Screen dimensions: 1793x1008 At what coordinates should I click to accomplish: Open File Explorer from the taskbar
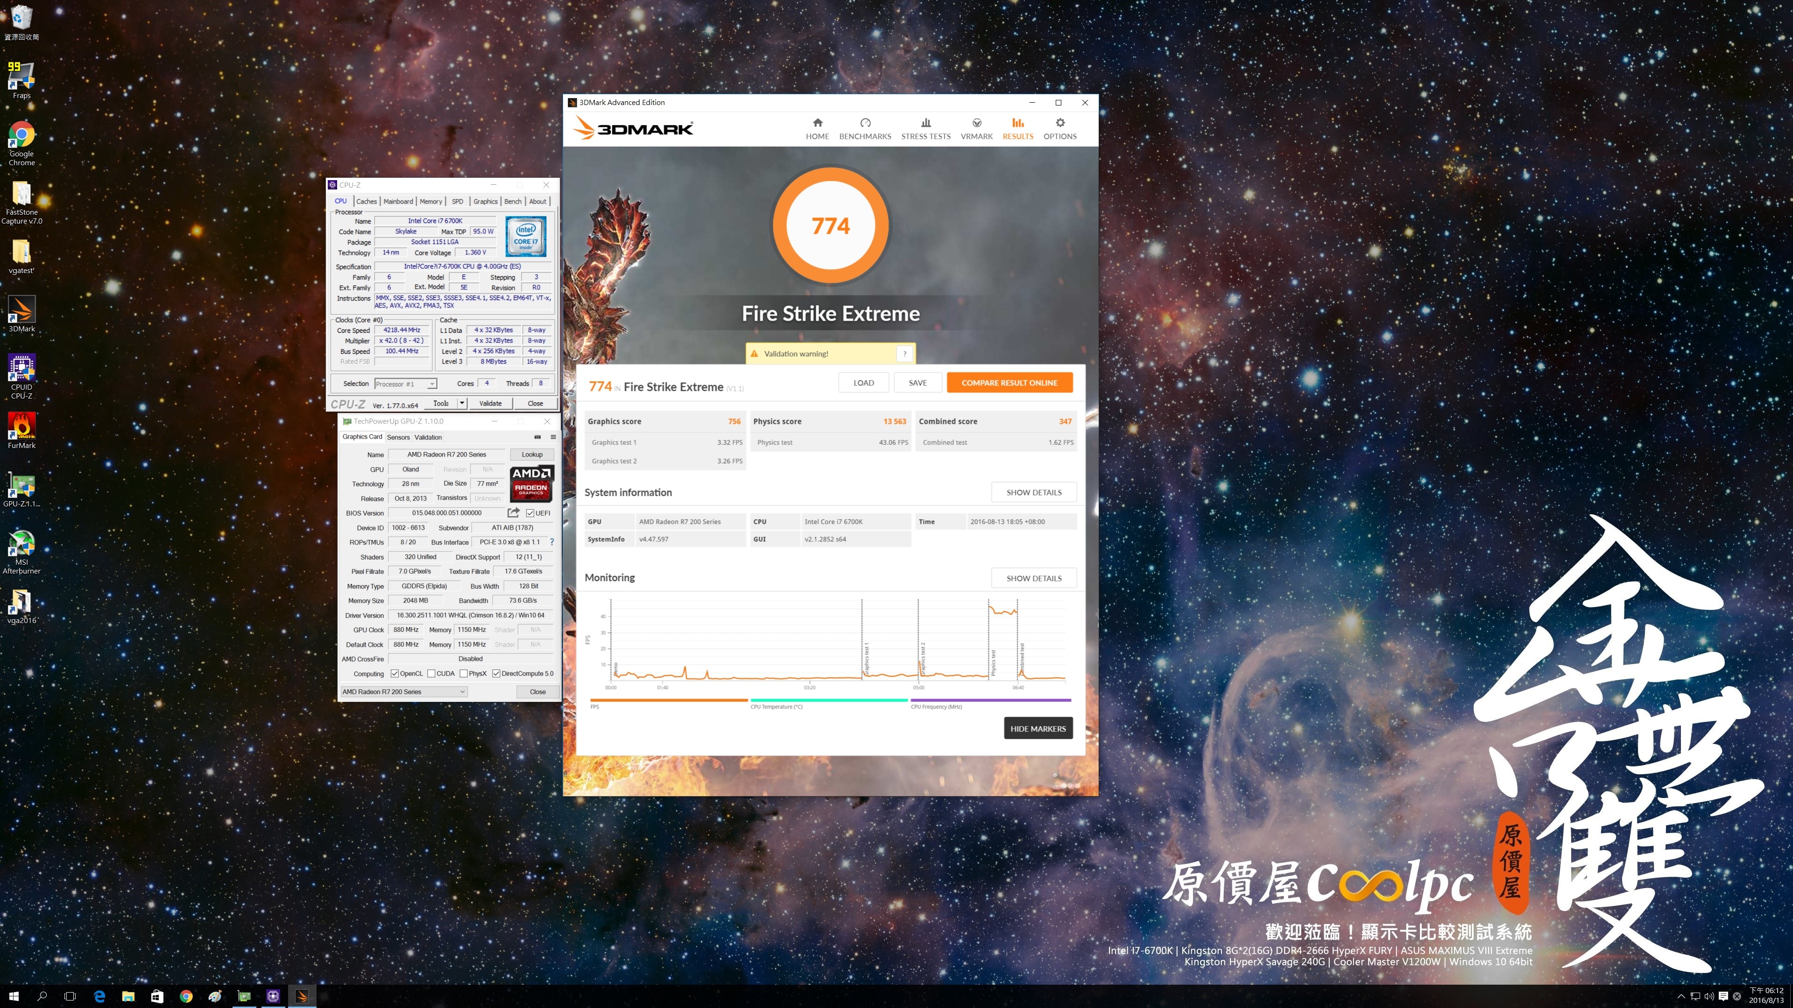pyautogui.click(x=128, y=996)
